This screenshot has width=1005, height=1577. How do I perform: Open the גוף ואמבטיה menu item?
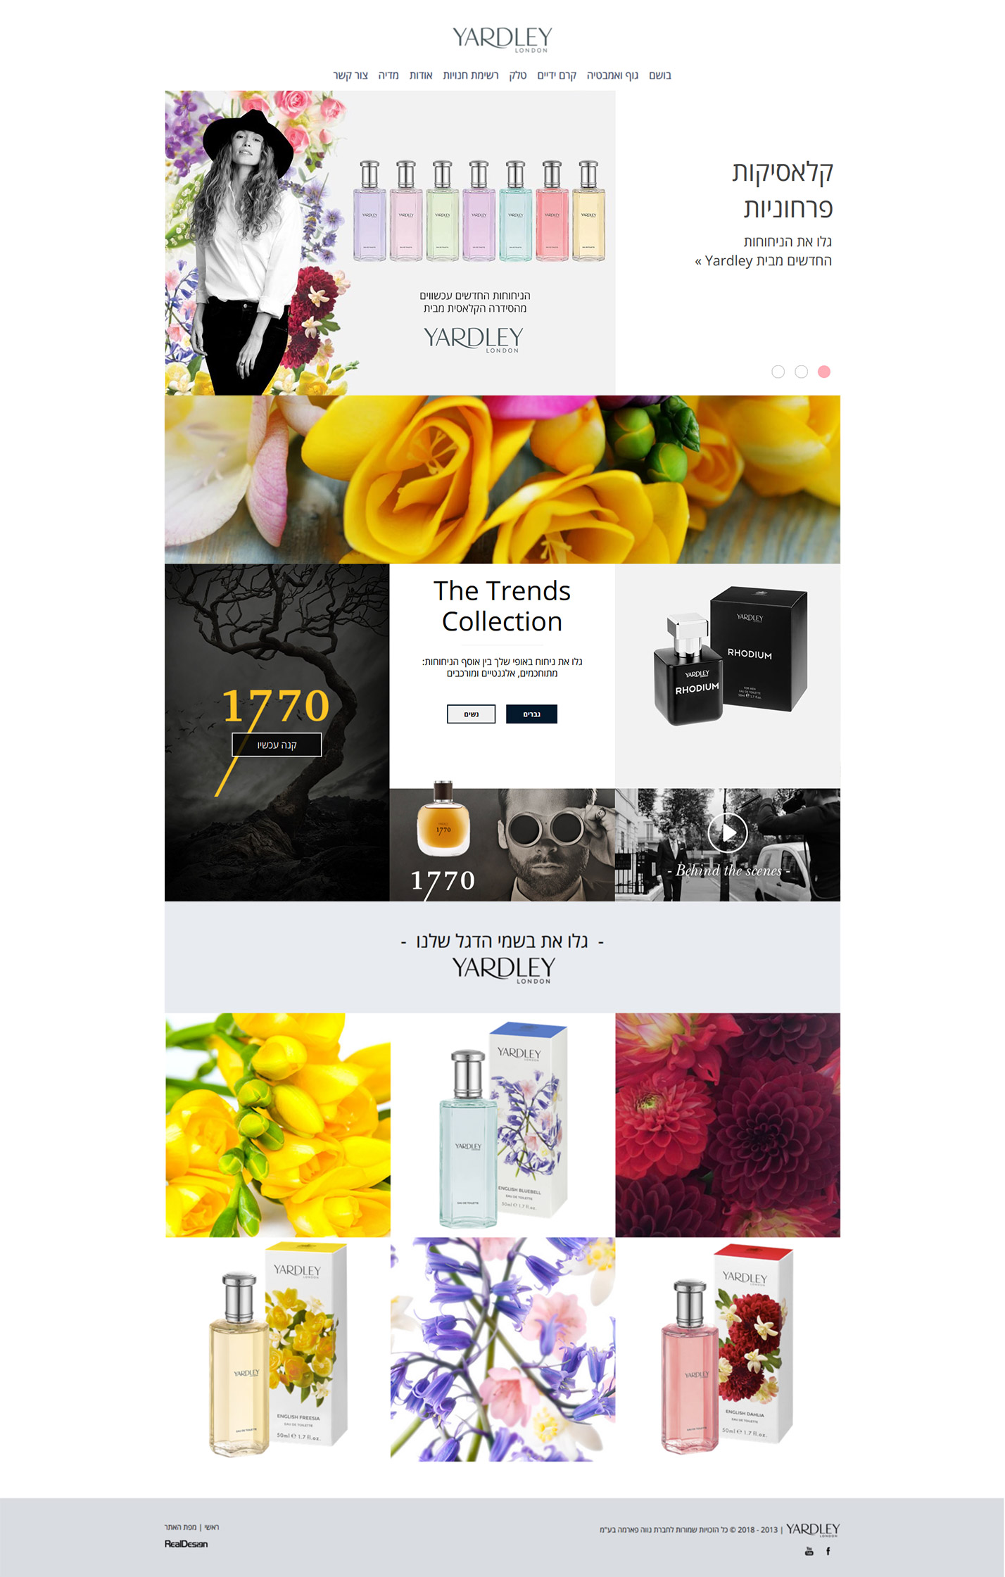pos(612,75)
